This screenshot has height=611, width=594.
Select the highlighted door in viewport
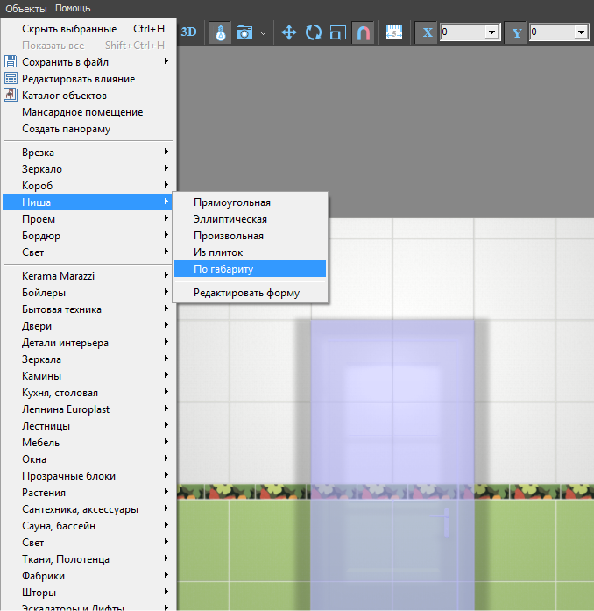[392, 465]
